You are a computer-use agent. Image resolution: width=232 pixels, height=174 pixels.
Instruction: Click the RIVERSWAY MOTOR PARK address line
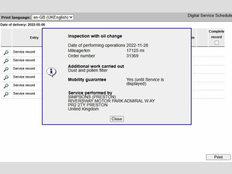(111, 101)
